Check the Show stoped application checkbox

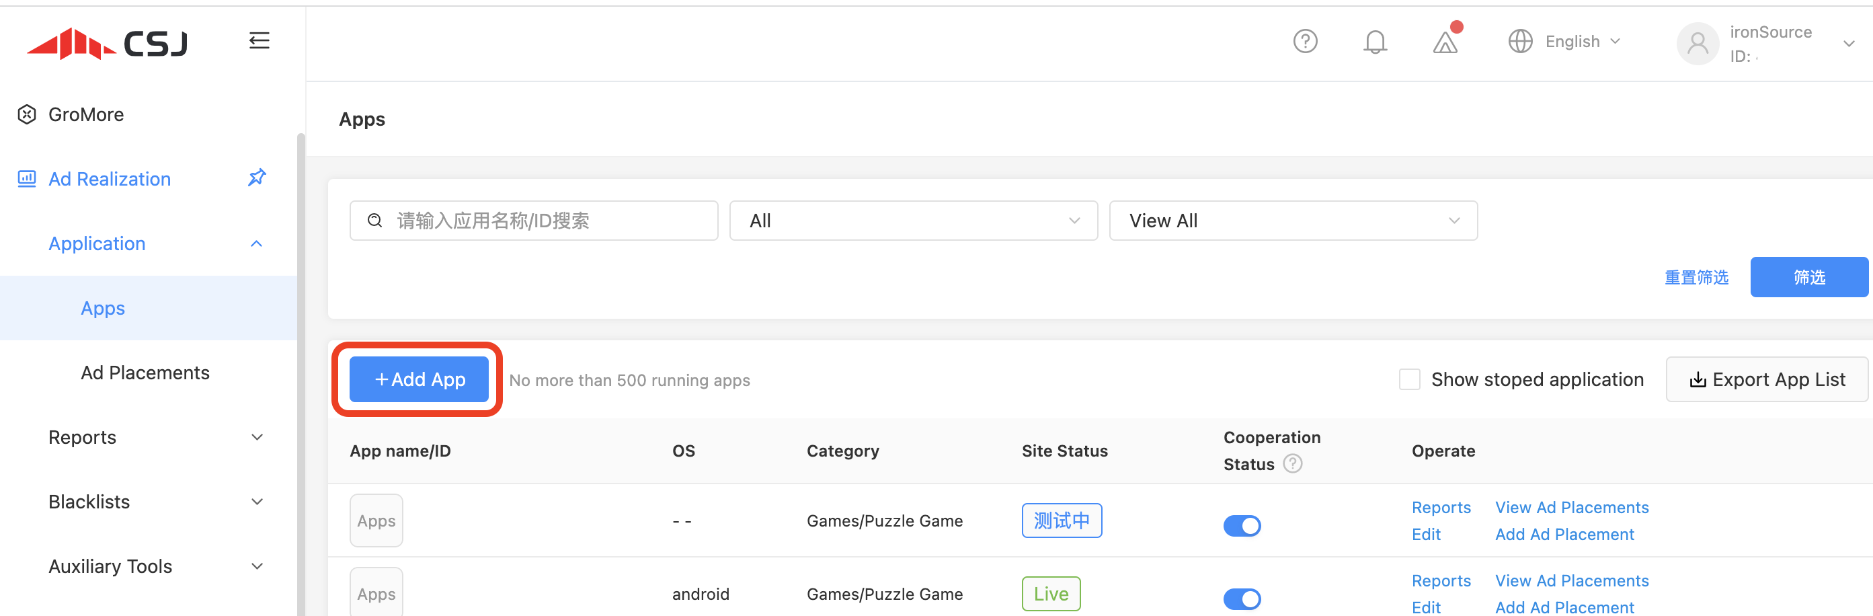[1409, 380]
